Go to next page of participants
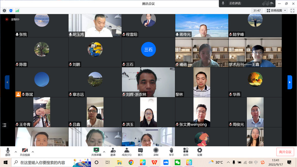The height and width of the screenshot is (167, 297). [x=290, y=82]
